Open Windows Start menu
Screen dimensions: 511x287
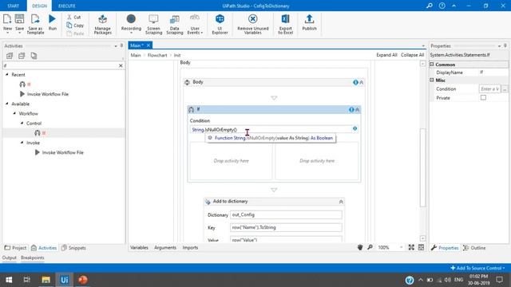click(x=9, y=280)
